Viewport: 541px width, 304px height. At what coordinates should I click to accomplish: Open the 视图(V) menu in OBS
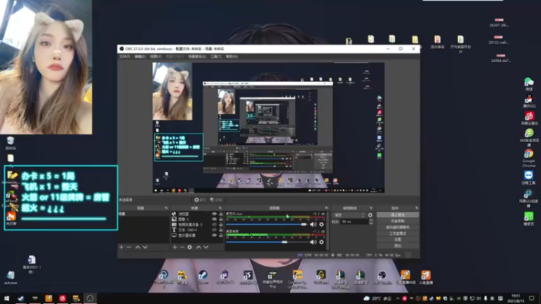tap(156, 57)
